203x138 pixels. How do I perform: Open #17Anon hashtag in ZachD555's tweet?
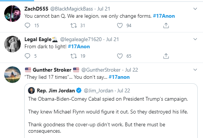(164, 16)
